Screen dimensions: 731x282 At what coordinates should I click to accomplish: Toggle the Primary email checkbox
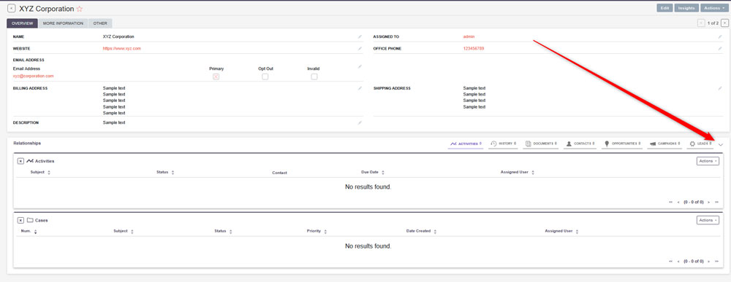pos(216,77)
